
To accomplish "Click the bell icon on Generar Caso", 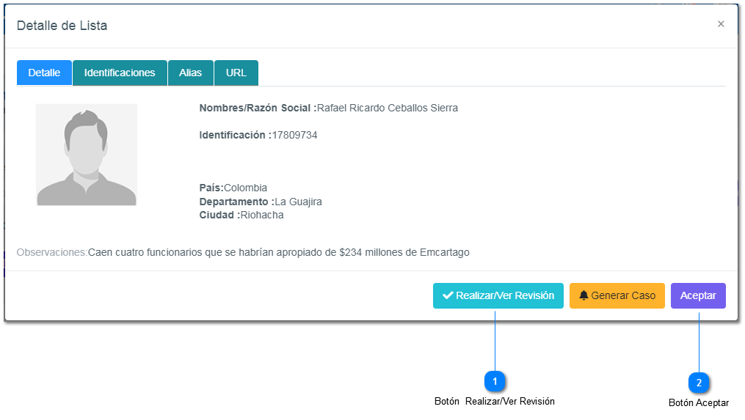I will [x=584, y=295].
